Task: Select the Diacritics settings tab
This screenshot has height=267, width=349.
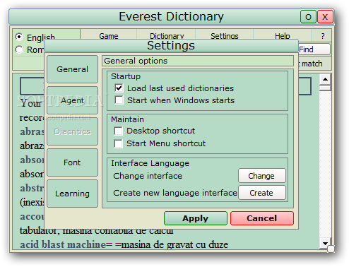Action: pos(72,131)
